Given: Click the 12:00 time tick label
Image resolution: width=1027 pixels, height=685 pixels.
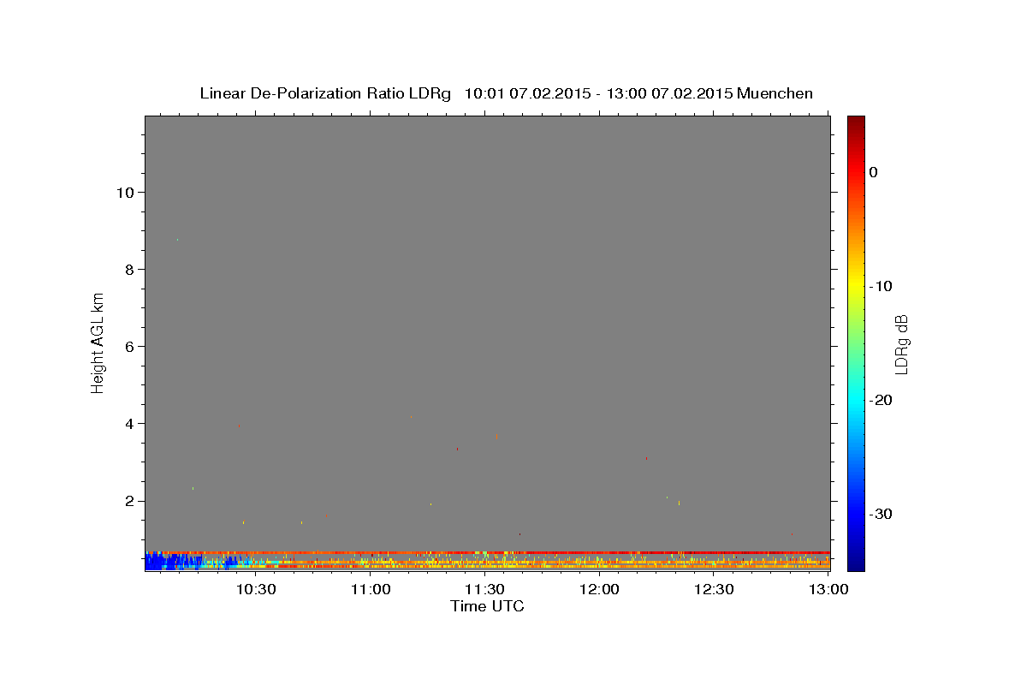Looking at the screenshot, I should 600,590.
